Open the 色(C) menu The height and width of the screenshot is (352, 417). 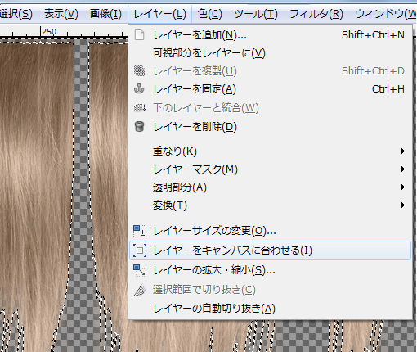(209, 14)
